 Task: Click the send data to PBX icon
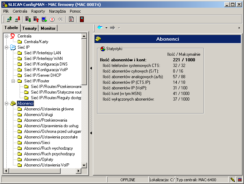click(36, 19)
